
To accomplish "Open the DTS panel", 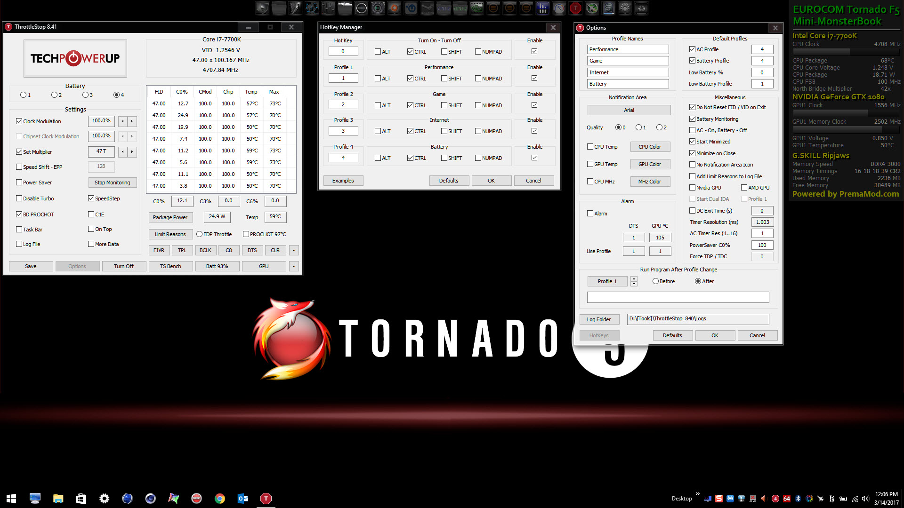I will click(252, 250).
